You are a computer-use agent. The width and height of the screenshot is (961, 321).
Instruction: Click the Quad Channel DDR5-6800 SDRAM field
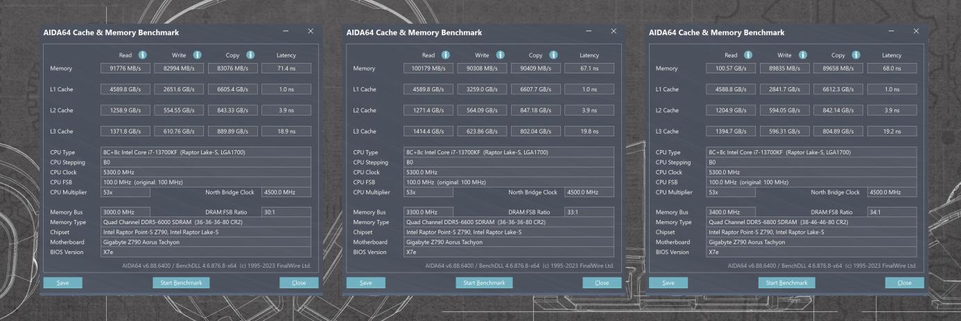[811, 222]
